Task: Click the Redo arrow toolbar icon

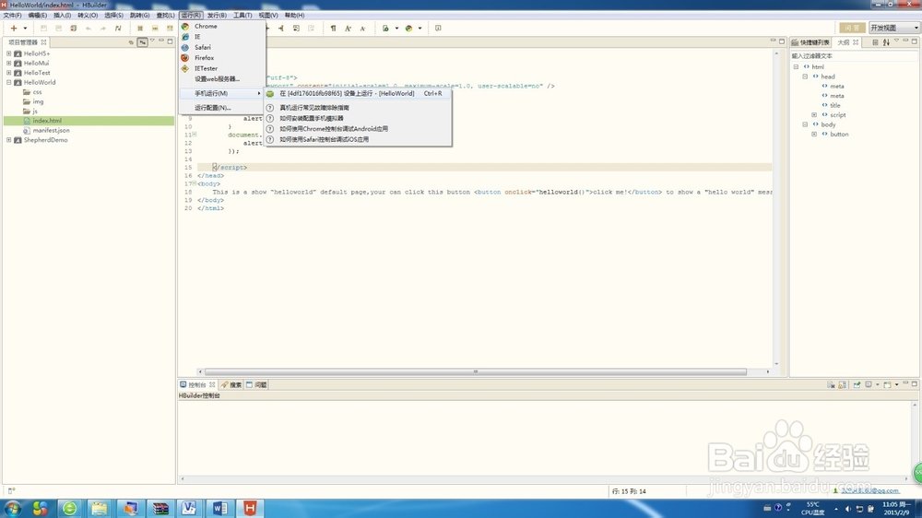Action: coord(103,29)
